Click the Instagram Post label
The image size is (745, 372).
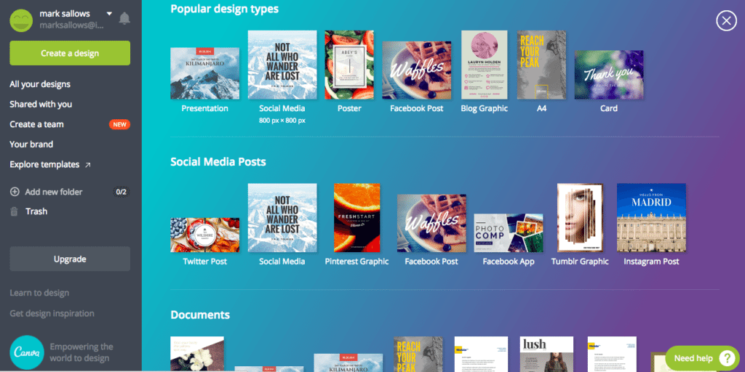coord(651,262)
